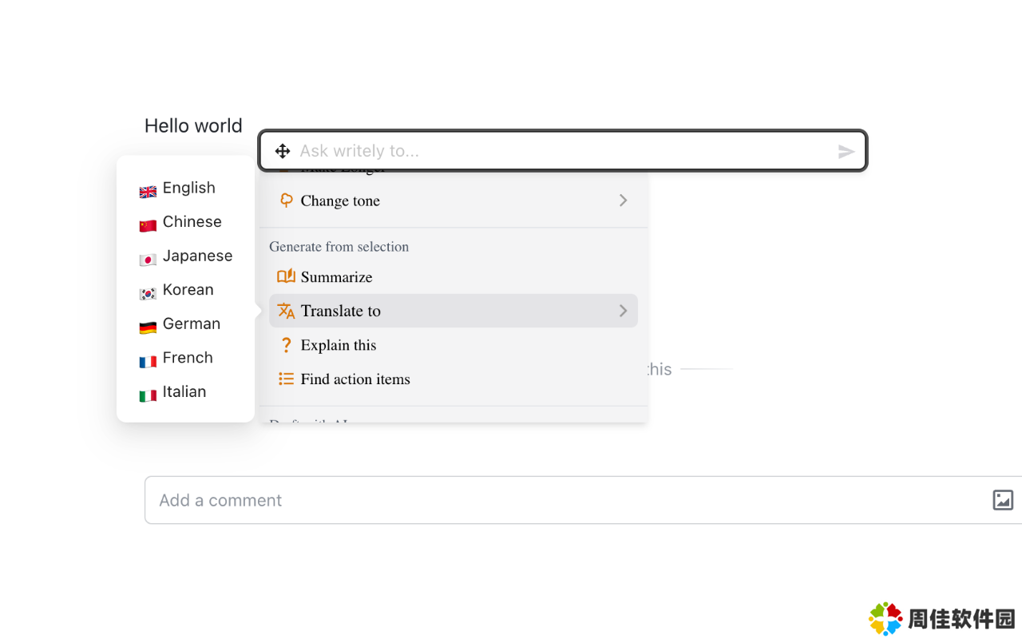This screenshot has height=639, width=1022.
Task: Click the image attachment icon in comment box
Action: pos(1003,500)
